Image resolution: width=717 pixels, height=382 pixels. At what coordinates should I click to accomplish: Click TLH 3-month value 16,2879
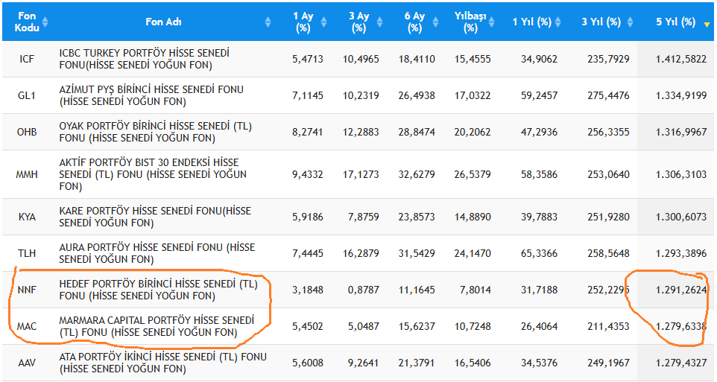click(x=361, y=253)
